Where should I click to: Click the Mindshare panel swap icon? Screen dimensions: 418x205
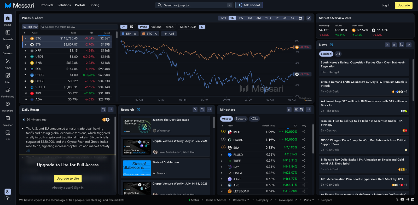tap(309, 110)
